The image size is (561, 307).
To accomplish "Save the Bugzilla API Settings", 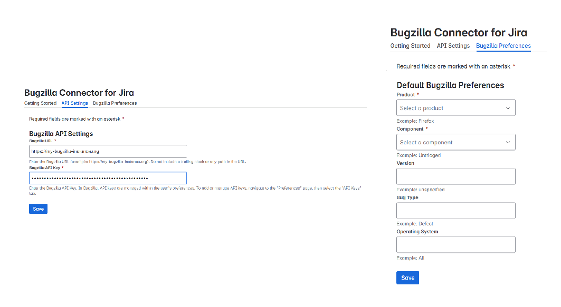I will 39,209.
